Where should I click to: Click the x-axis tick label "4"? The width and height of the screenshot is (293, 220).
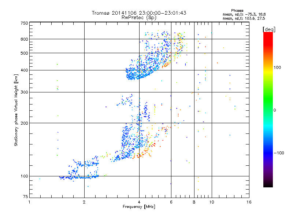click(139, 202)
